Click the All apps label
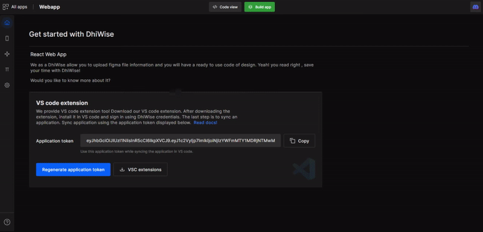 coord(19,7)
